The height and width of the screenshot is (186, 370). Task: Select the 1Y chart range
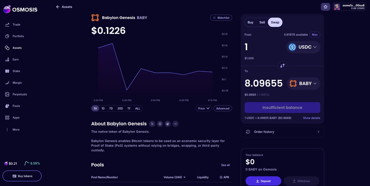(129, 108)
